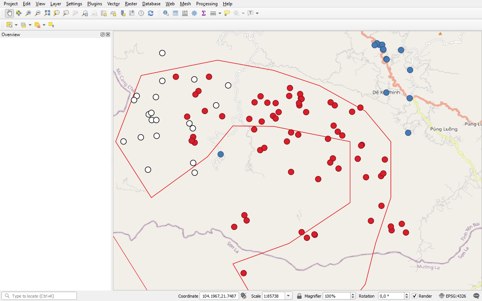Expand Select Features dropdown arrow
The height and width of the screenshot is (301, 482).
click(x=16, y=25)
